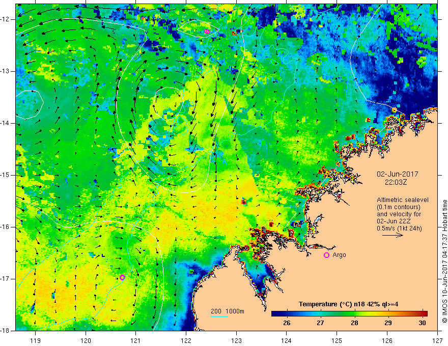Click the '22:03Z' time text
This screenshot has height=346, width=448.
pyautogui.click(x=396, y=182)
